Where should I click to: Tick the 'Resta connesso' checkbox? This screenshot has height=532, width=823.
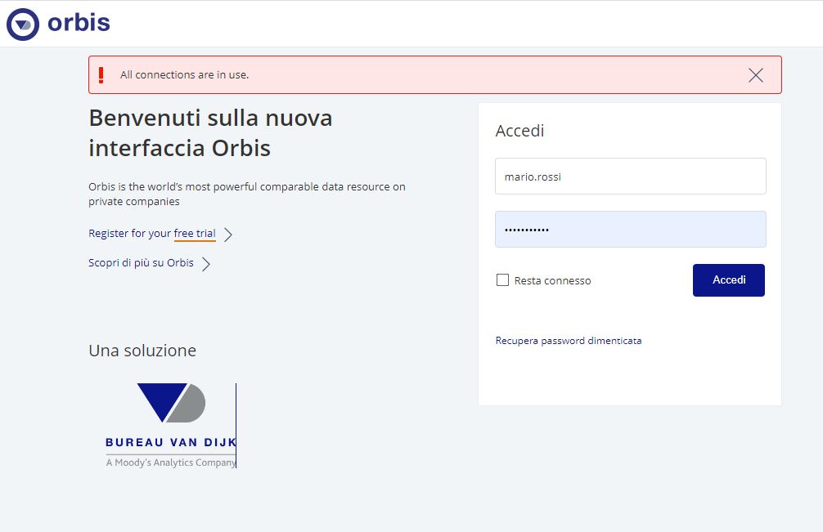(x=502, y=280)
